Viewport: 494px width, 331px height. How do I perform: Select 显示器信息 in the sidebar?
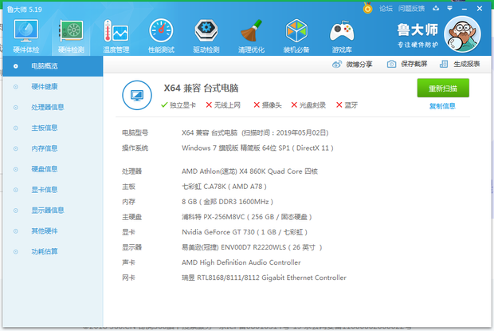click(x=53, y=211)
